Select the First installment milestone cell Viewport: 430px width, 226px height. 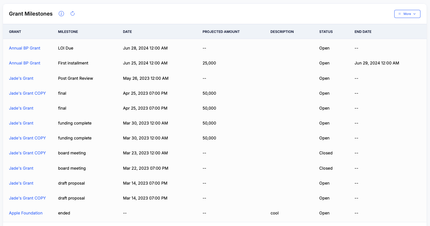coord(73,63)
